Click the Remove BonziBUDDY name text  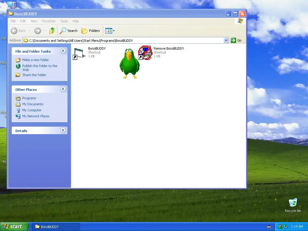point(169,48)
